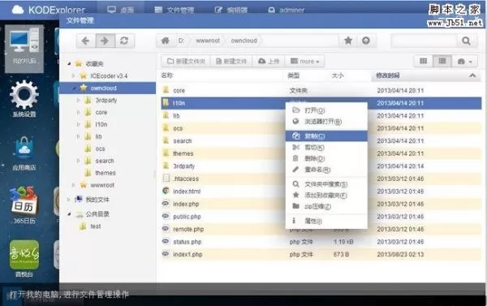Choose add to favorites menu entry

point(326,195)
